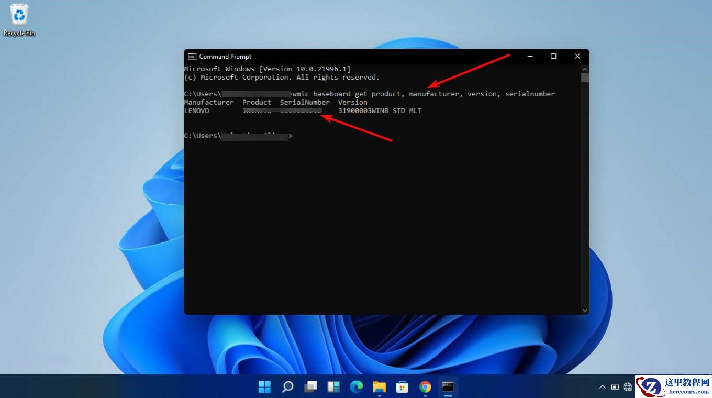Open the Command Prompt system menu icon
Viewport: 712px width, 398px height.
point(192,56)
